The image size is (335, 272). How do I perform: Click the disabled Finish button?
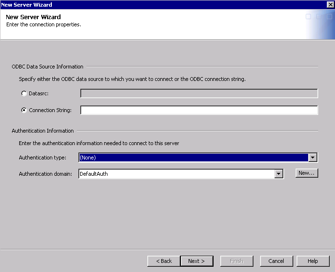click(x=237, y=261)
